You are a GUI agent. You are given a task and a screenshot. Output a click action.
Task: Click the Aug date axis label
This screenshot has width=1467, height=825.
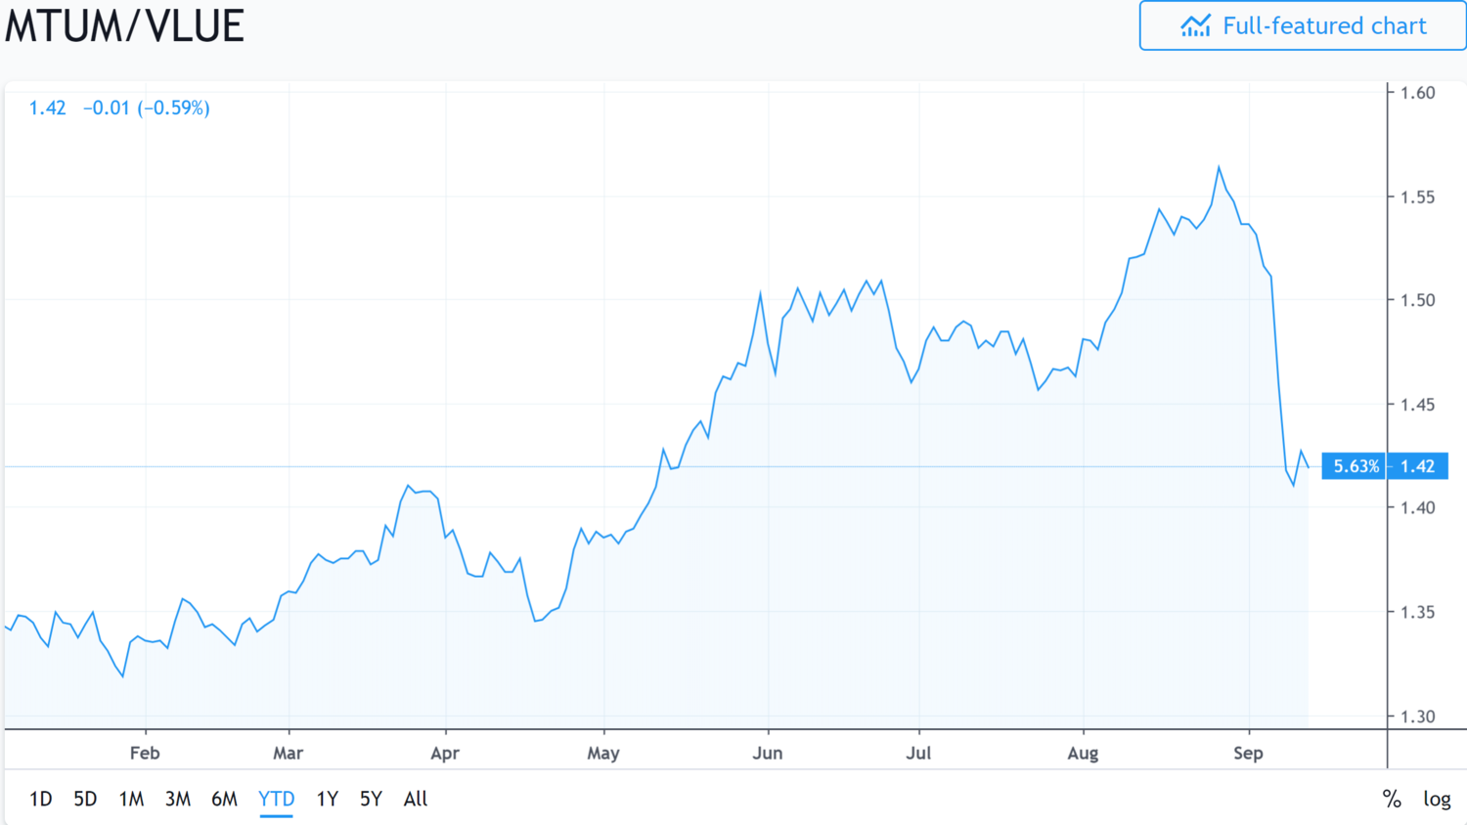1083,754
